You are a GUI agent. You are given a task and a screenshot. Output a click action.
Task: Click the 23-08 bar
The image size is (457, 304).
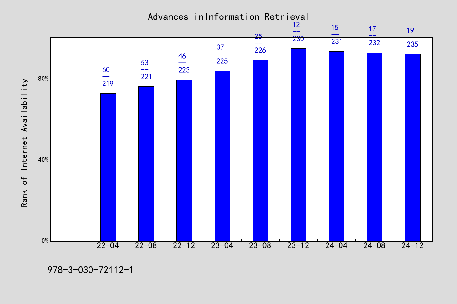click(x=260, y=150)
